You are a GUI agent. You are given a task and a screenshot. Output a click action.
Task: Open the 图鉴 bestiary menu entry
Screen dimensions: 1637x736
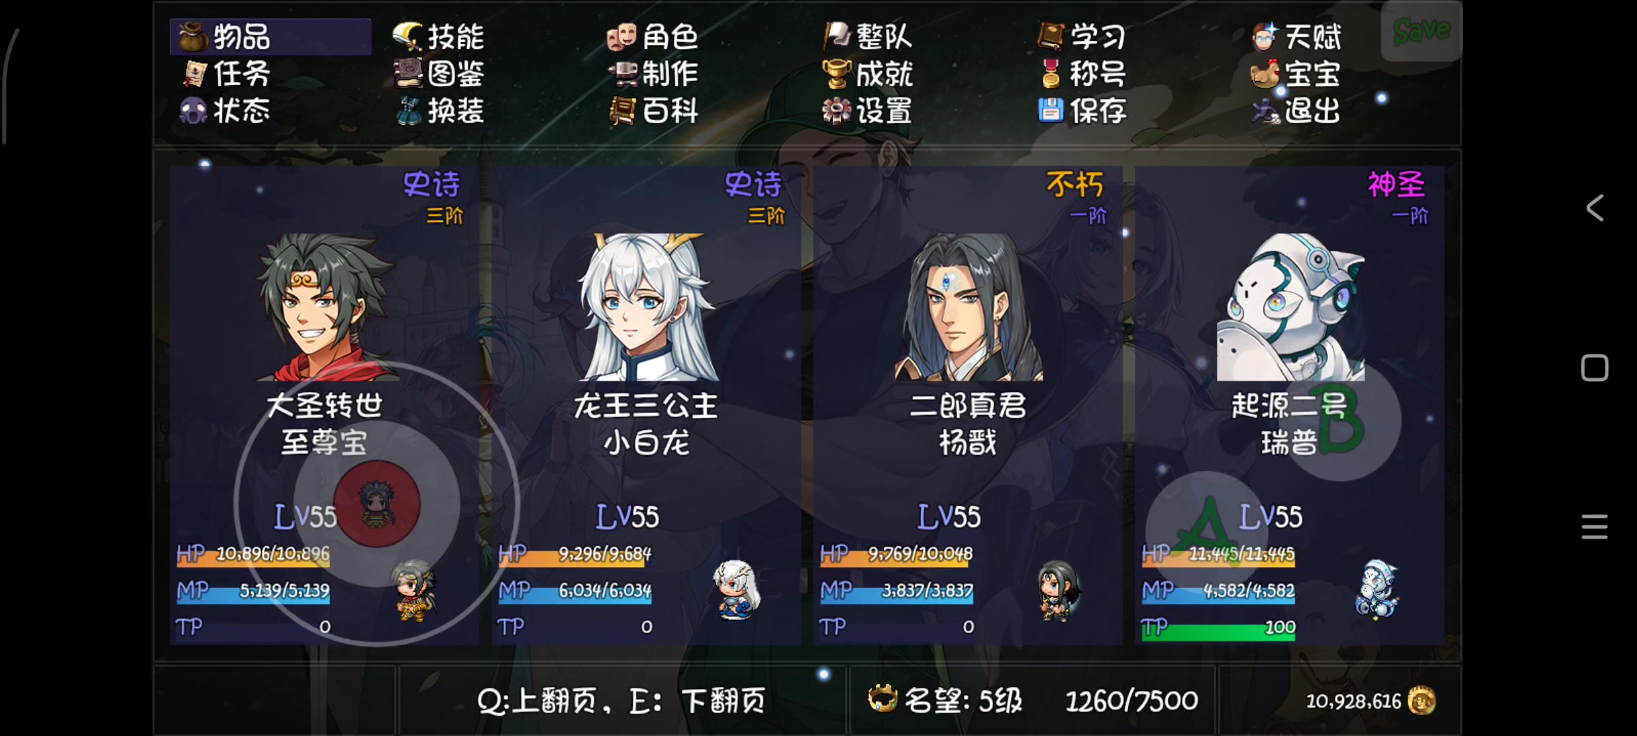[x=439, y=74]
